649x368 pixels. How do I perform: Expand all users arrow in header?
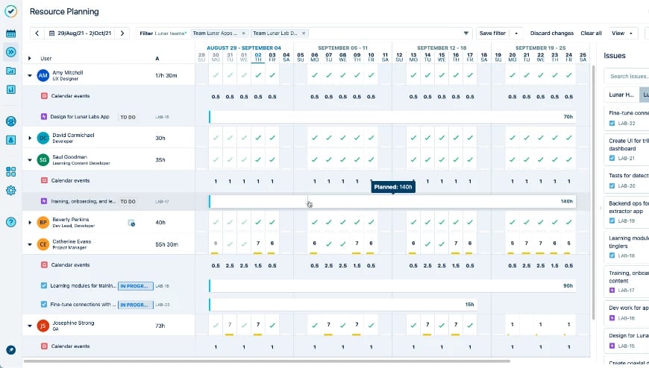pos(29,58)
